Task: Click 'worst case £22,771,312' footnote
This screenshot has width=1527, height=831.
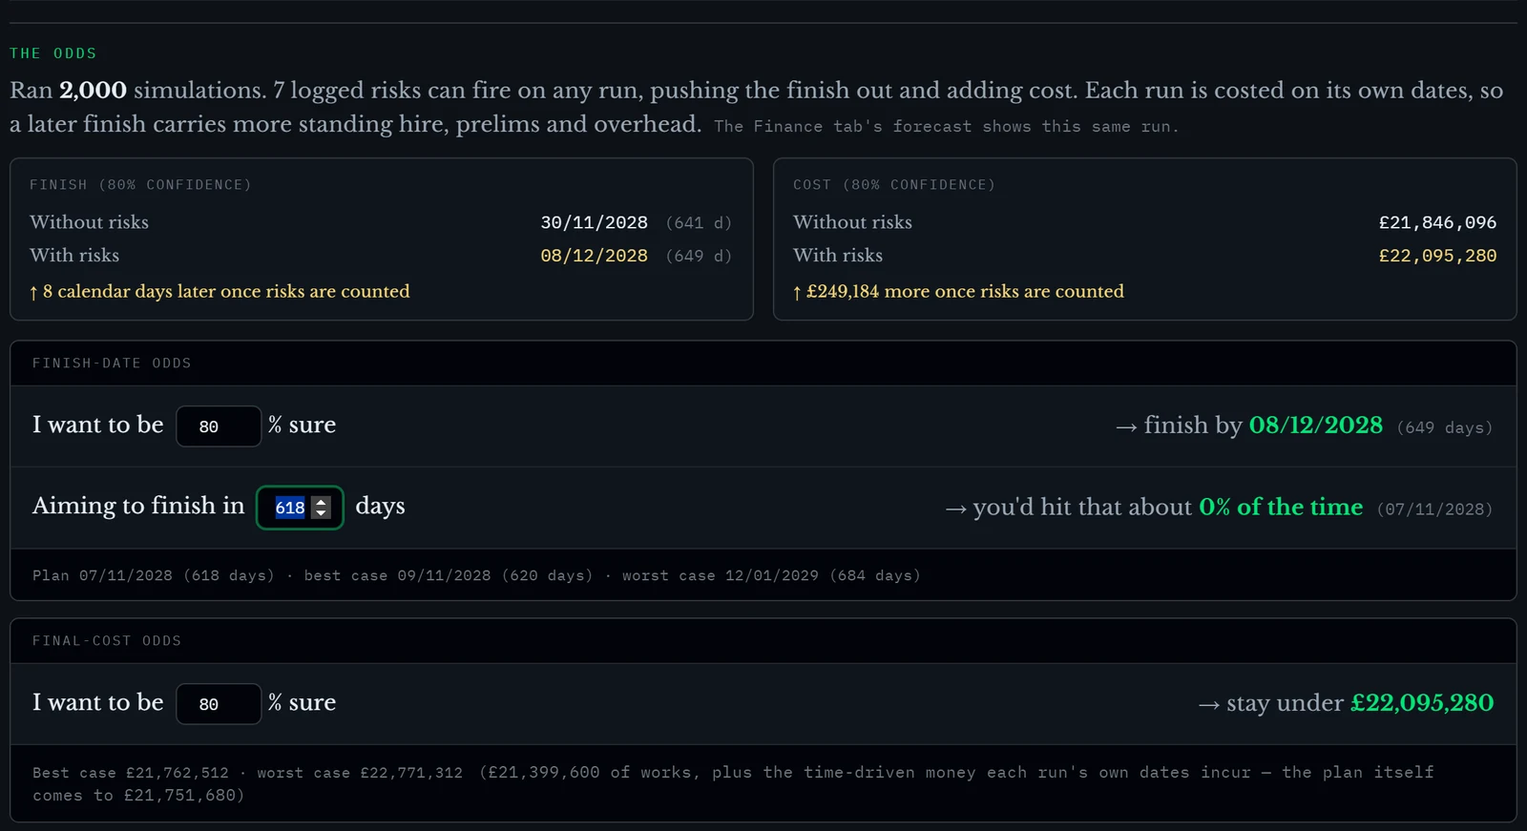Action: pyautogui.click(x=360, y=773)
